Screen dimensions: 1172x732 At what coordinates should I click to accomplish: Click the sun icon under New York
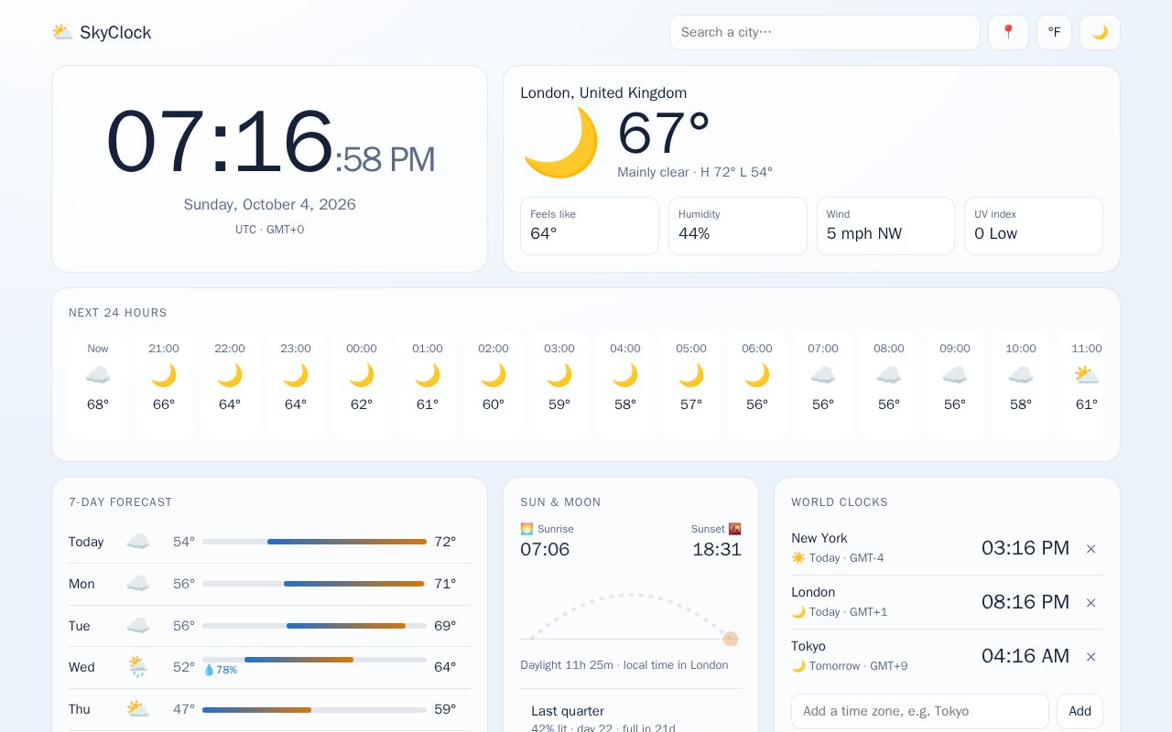(x=798, y=558)
